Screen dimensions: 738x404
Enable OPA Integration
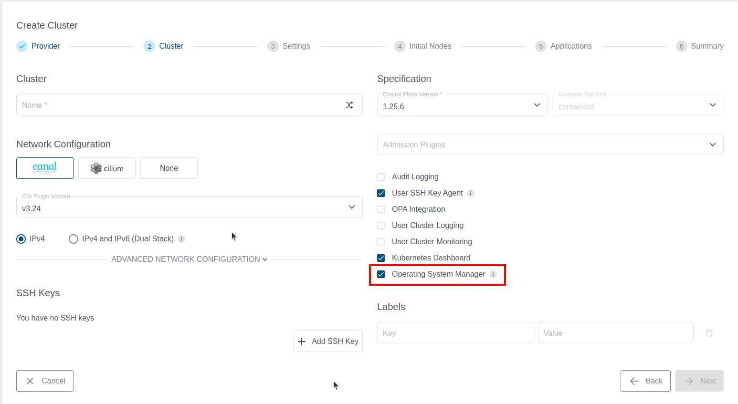(381, 209)
